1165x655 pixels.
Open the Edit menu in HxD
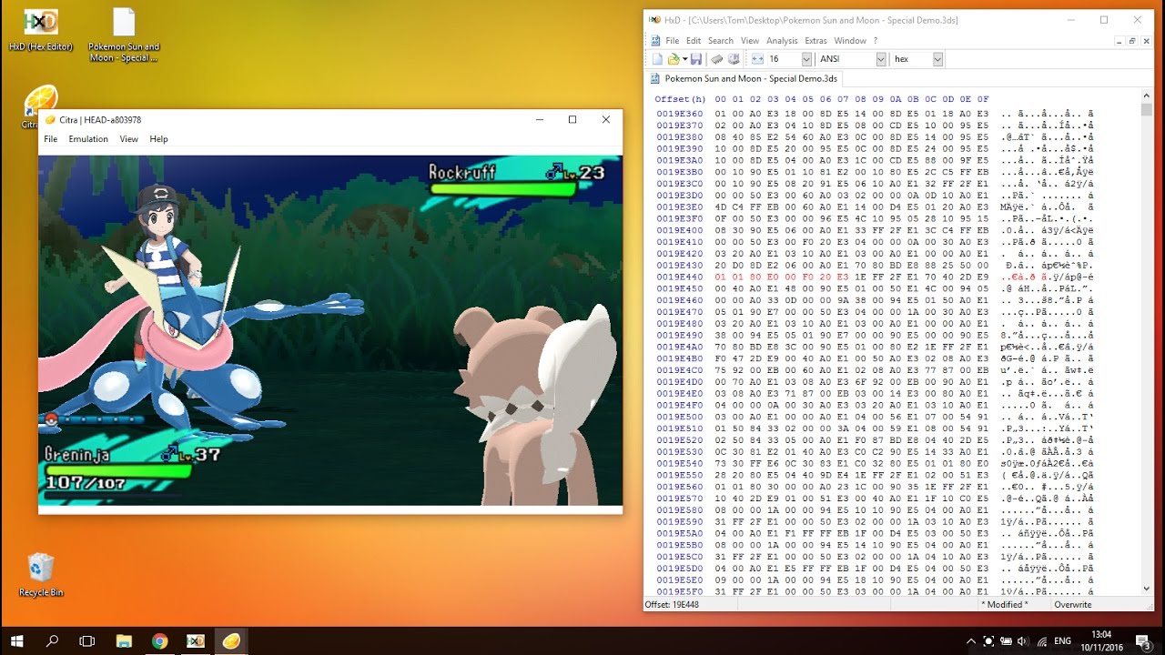[694, 41]
